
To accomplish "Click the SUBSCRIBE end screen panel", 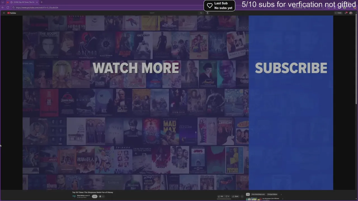I will [291, 103].
